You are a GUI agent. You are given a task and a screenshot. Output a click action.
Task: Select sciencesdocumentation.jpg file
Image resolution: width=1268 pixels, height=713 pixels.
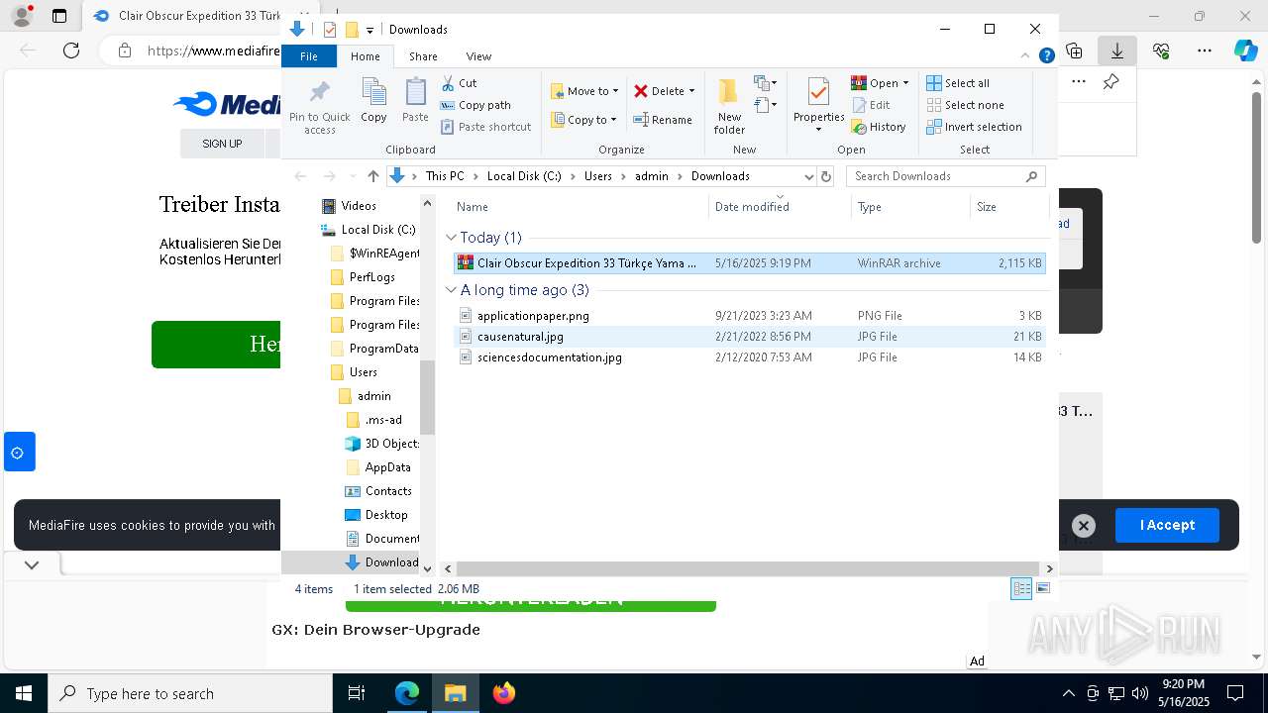(x=749, y=357)
